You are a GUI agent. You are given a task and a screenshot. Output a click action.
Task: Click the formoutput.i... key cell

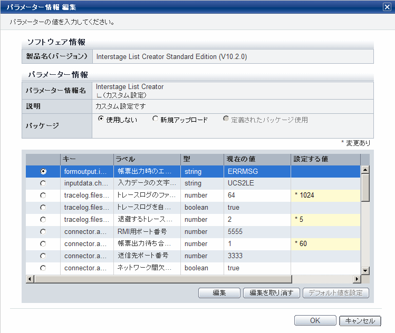[x=87, y=171]
